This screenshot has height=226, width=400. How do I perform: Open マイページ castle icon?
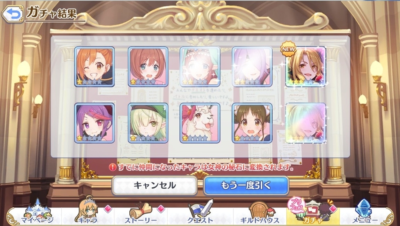coord(37,212)
